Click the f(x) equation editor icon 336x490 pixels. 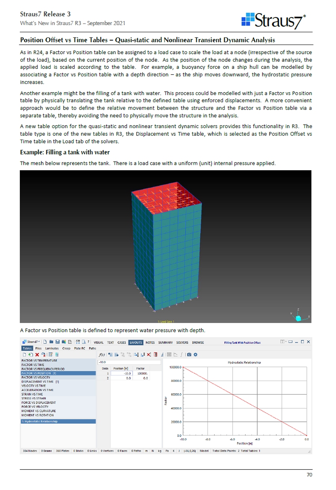point(101,354)
